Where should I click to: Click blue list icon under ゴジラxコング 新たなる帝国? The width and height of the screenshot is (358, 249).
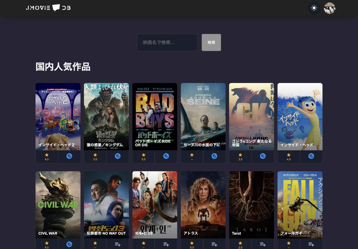pos(263,156)
